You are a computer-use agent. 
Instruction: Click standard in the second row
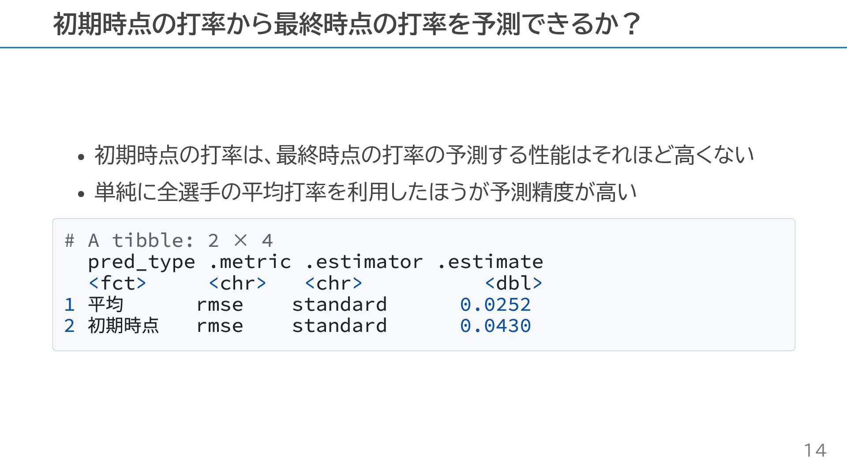pyautogui.click(x=340, y=326)
